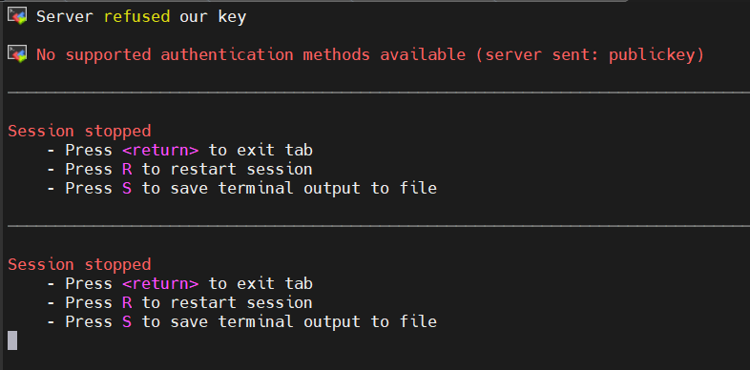Click 'to restart session' text in second block
750x370 pixels.
click(227, 302)
